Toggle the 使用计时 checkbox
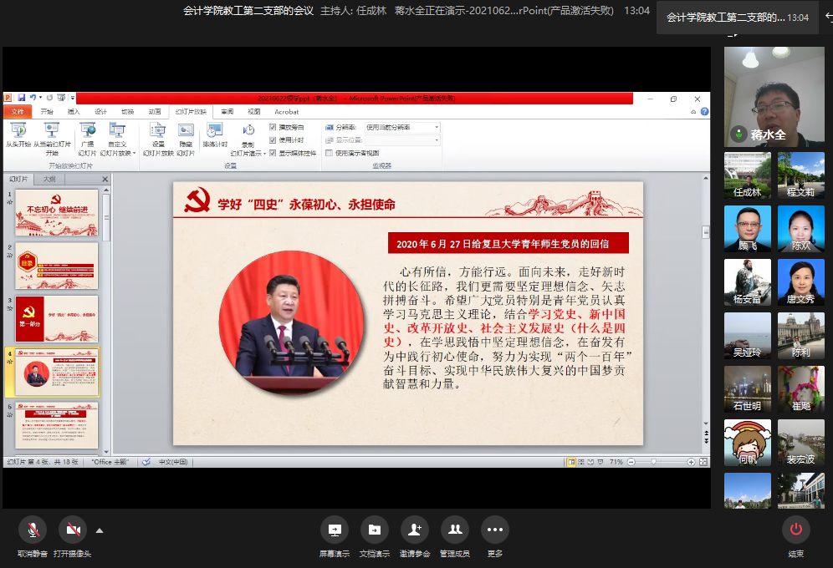Image resolution: width=833 pixels, height=568 pixels. pos(273,139)
